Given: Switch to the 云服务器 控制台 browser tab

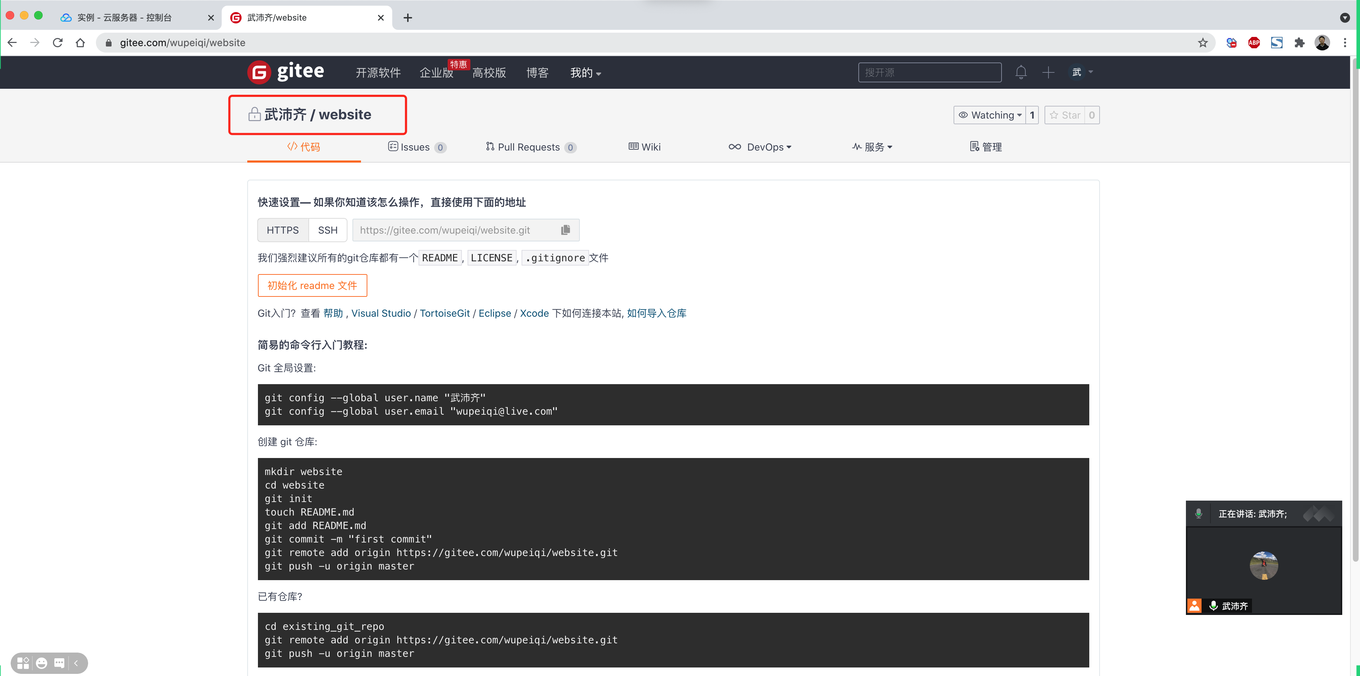Looking at the screenshot, I should point(137,18).
